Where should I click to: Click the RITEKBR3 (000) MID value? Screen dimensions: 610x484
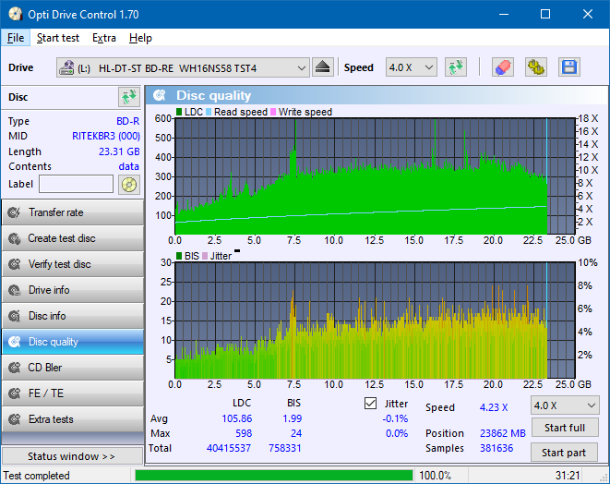(106, 137)
